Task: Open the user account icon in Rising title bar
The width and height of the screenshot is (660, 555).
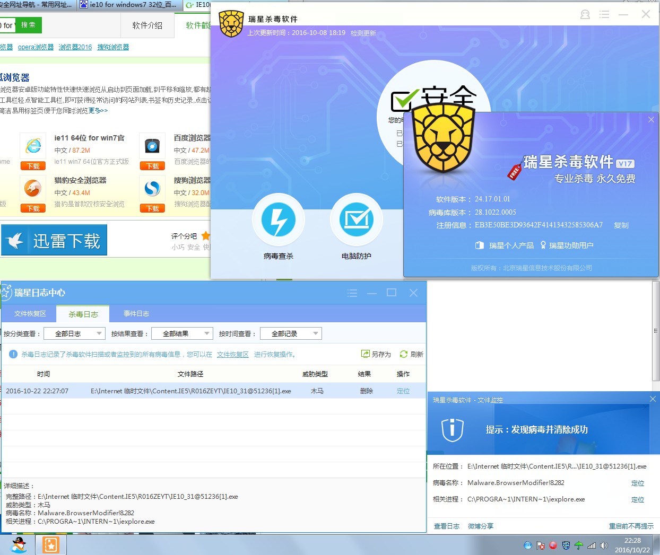Action: pyautogui.click(x=585, y=14)
